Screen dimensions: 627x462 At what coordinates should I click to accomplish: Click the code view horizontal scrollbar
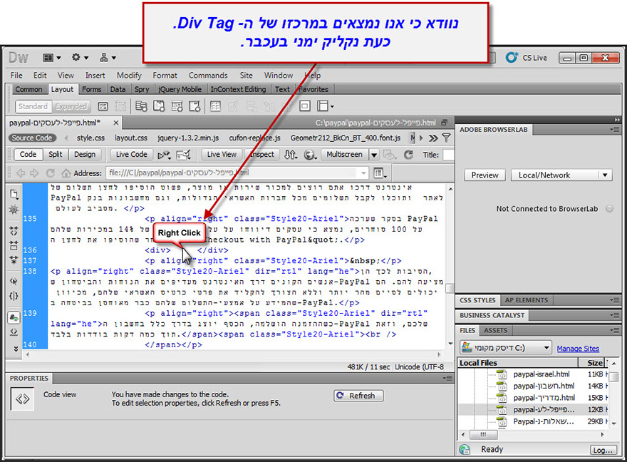[x=234, y=354]
